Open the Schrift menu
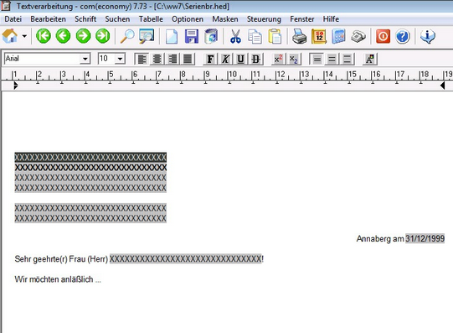Screen dimensions: 453x333 (x=85, y=19)
